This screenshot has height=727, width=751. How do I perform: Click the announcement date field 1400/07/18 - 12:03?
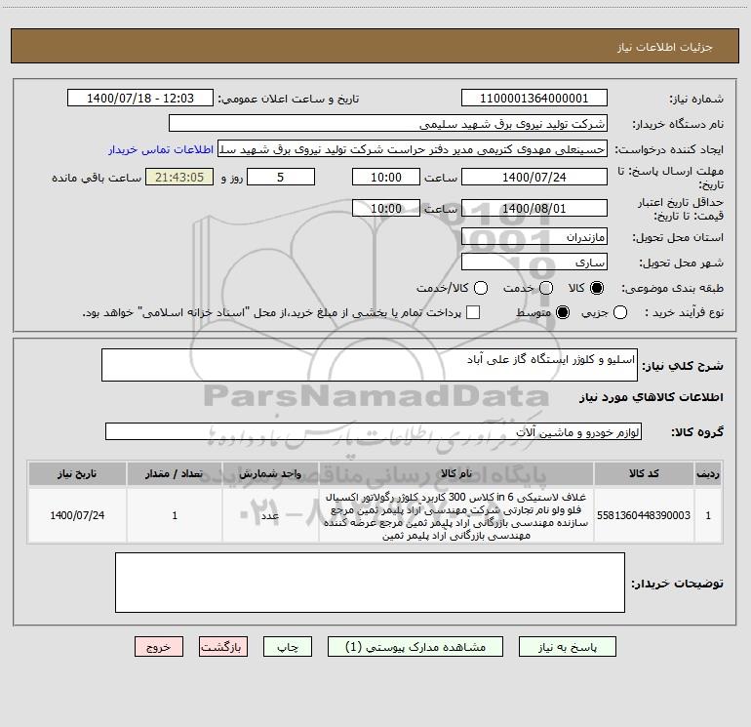(140, 99)
